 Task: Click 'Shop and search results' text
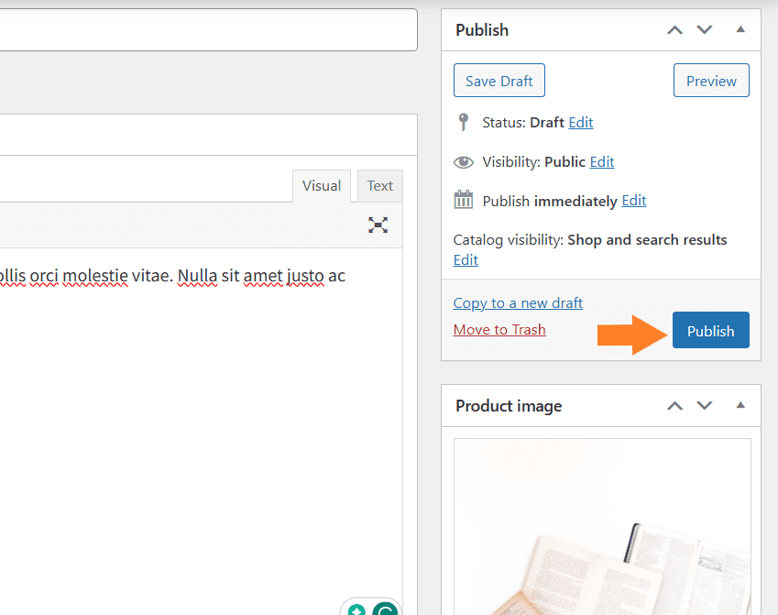coord(647,240)
